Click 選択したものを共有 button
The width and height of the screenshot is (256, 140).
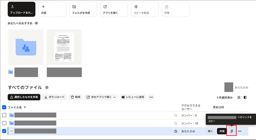click(24, 97)
